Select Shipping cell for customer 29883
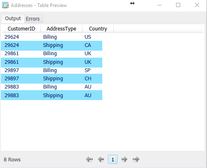 [53, 96]
